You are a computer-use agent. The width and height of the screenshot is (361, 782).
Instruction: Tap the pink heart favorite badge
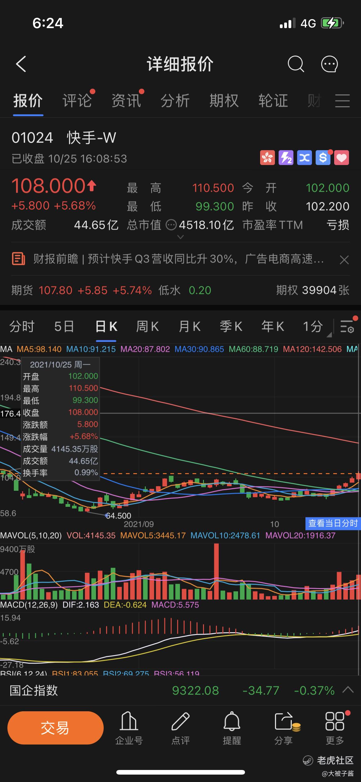click(x=342, y=158)
